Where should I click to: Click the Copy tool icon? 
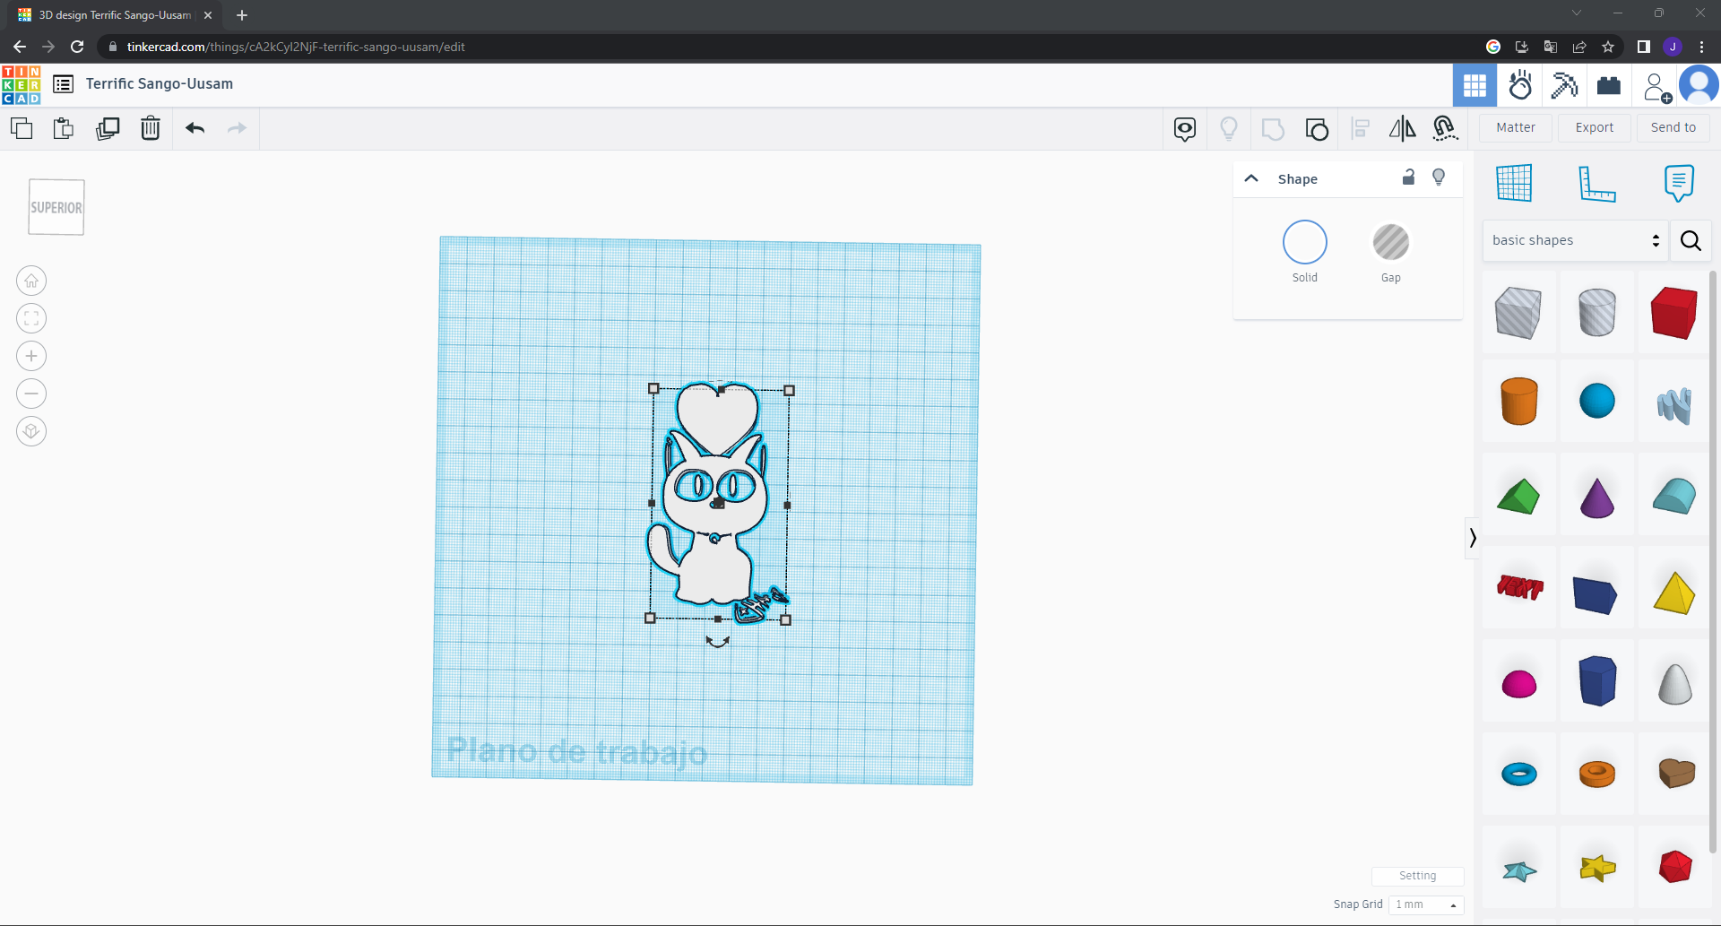point(22,128)
